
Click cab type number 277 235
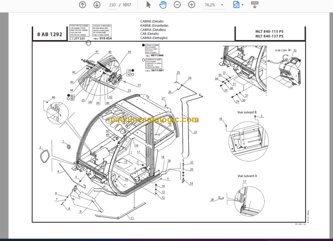[79, 39]
